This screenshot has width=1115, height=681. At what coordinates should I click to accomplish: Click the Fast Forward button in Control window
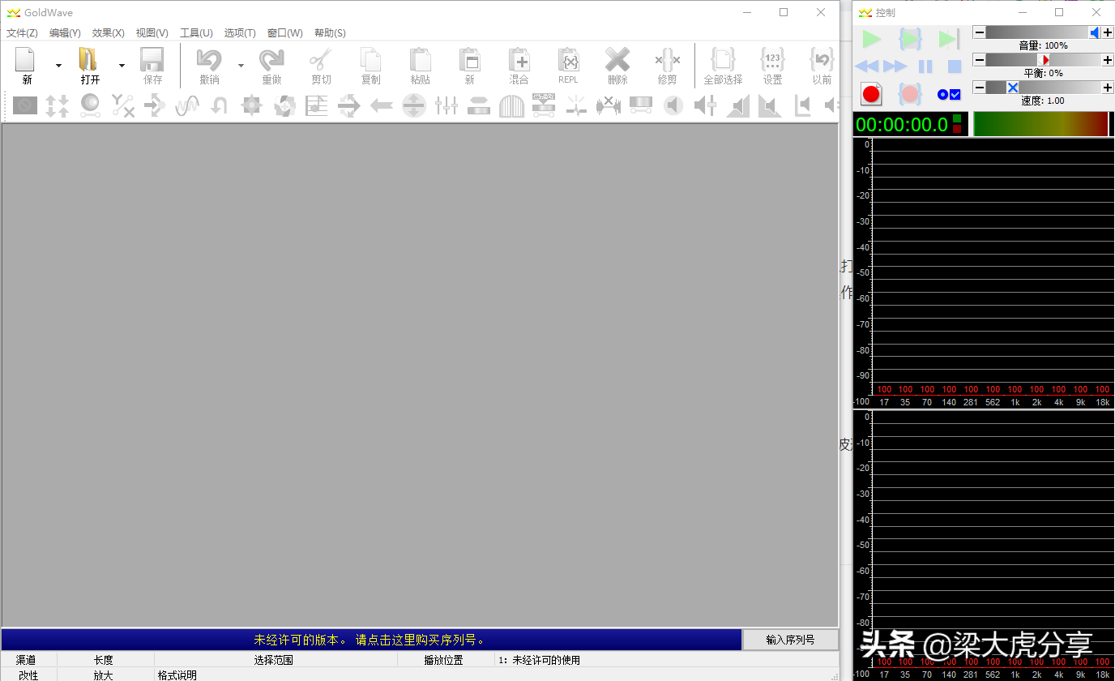(x=895, y=66)
